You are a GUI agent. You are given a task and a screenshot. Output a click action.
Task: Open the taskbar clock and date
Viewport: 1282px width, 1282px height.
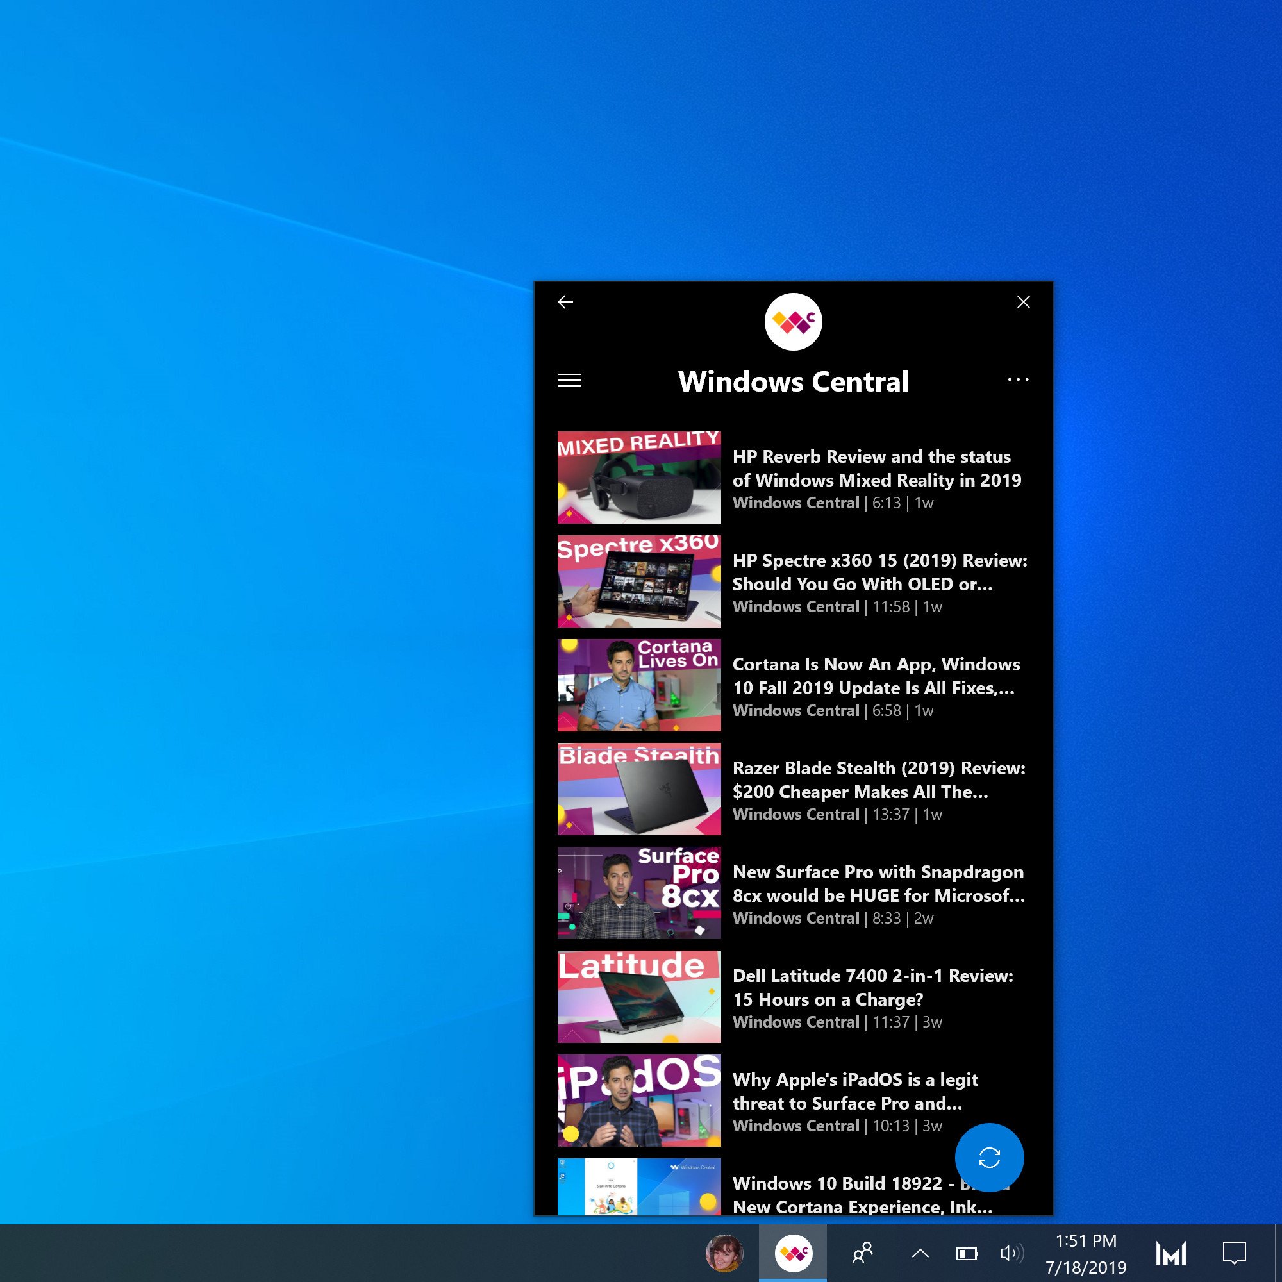(1086, 1253)
